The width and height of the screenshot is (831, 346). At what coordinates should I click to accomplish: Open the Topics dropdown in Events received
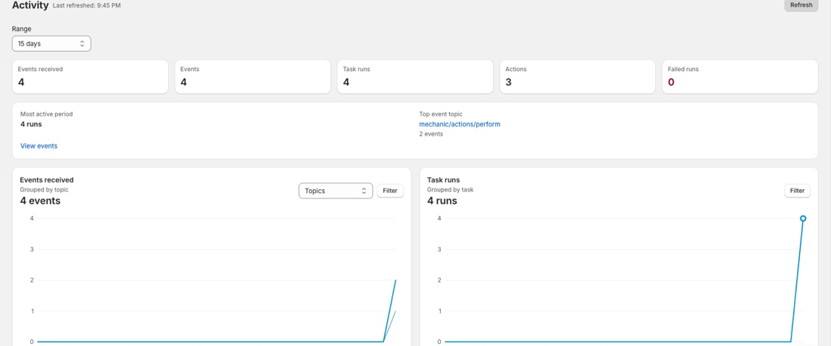point(336,191)
